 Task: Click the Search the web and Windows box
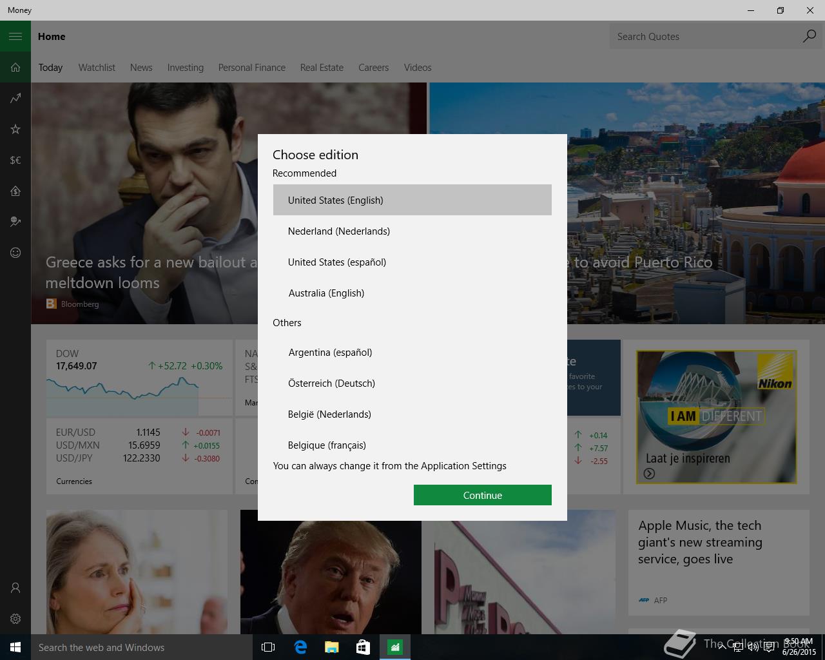point(142,647)
